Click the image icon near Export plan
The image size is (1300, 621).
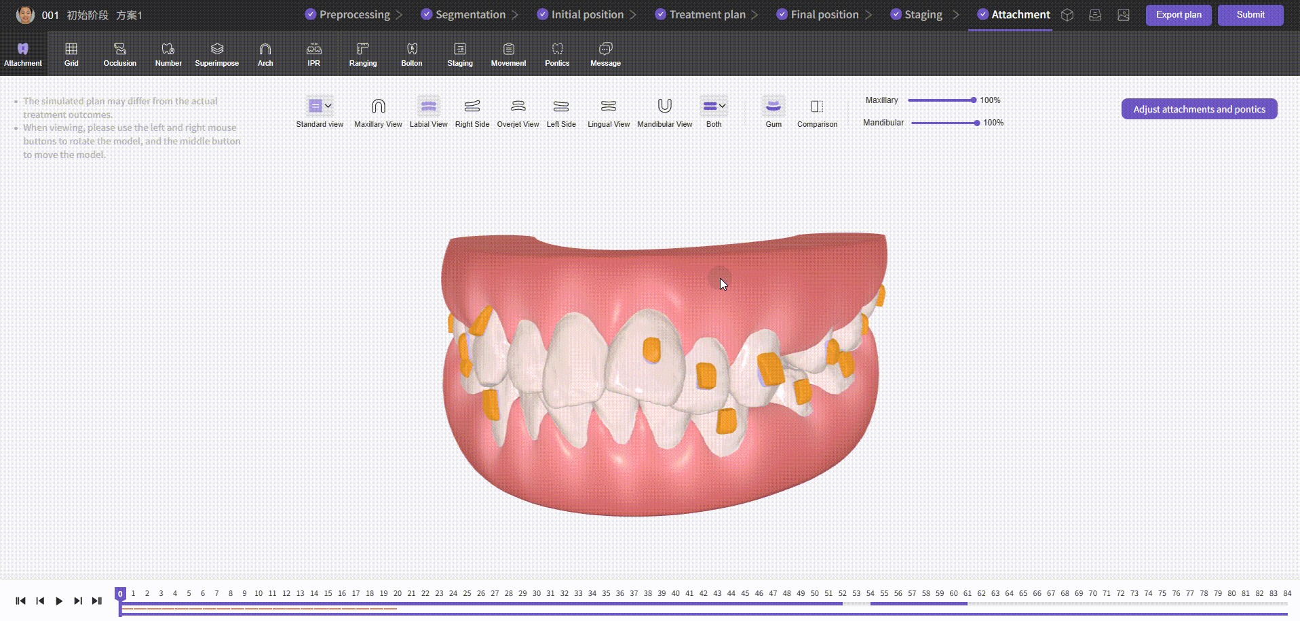pos(1124,15)
